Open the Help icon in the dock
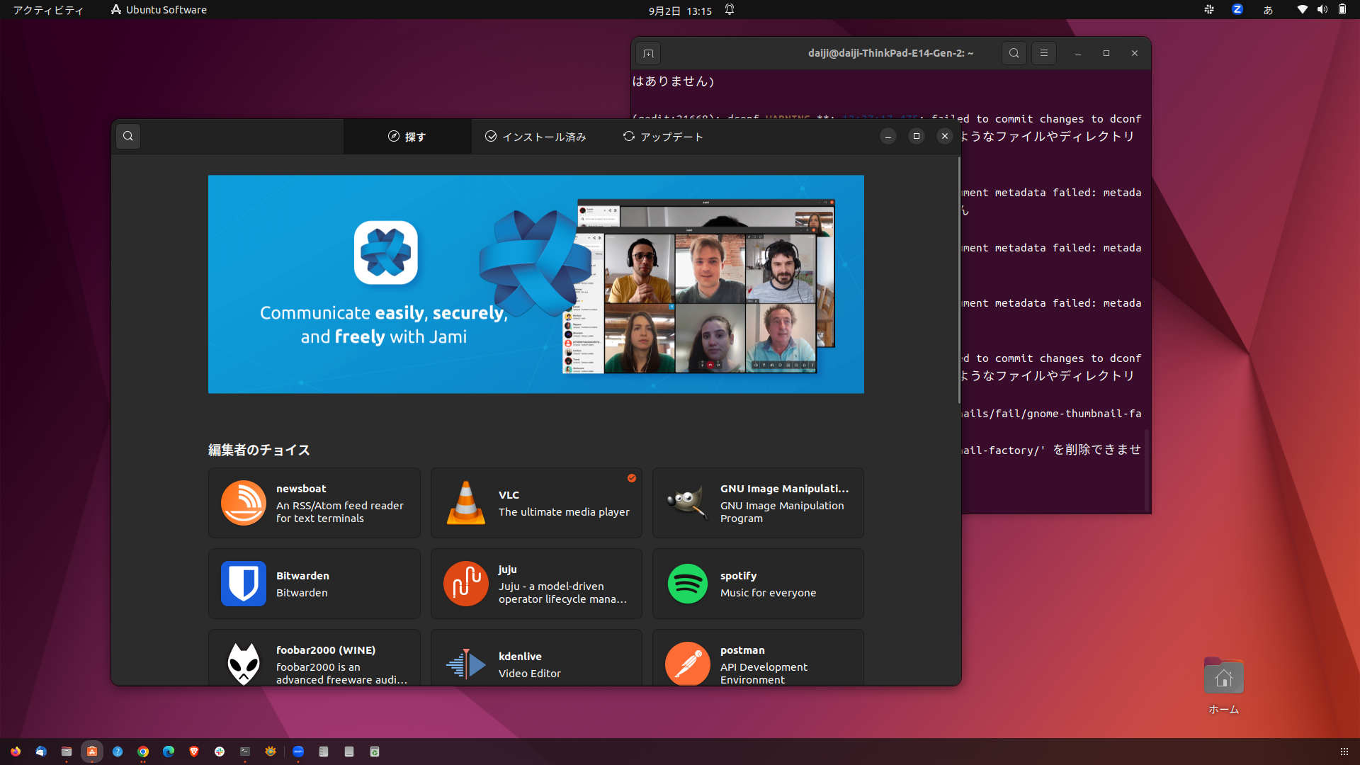The image size is (1360, 765). coord(118,752)
